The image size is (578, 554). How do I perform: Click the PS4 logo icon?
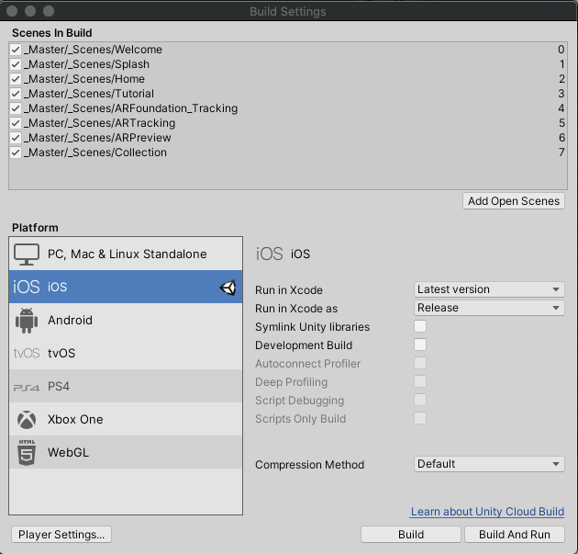click(27, 387)
